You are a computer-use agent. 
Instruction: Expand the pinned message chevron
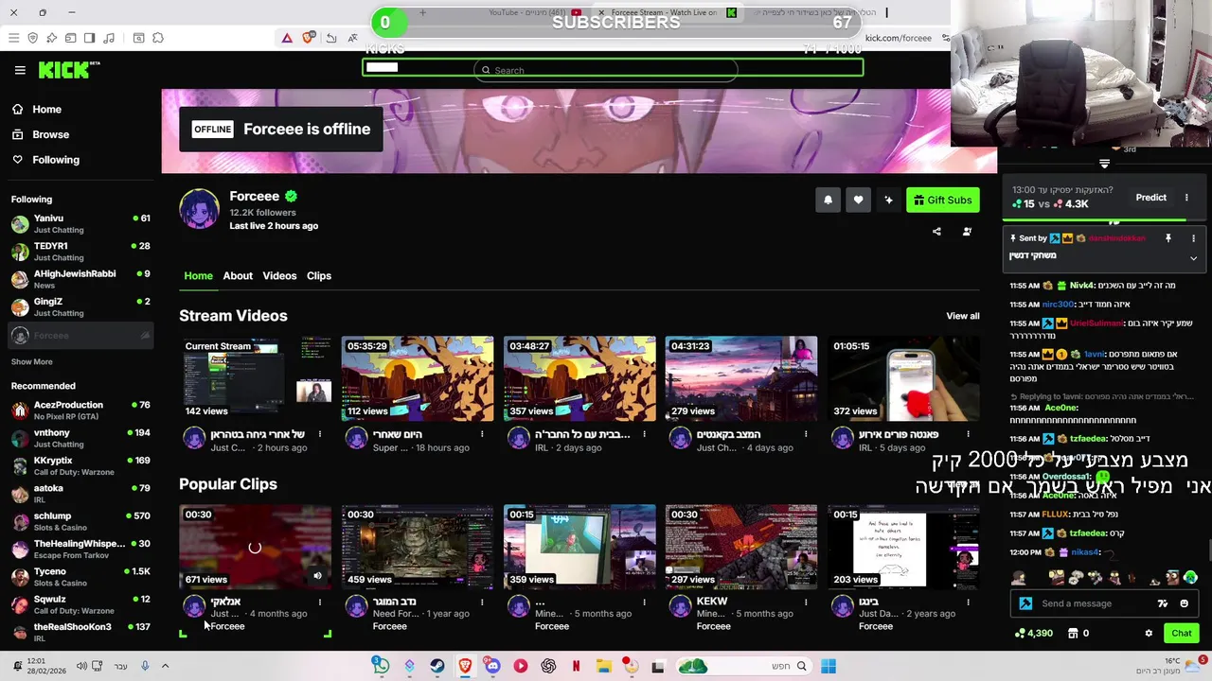click(1193, 257)
